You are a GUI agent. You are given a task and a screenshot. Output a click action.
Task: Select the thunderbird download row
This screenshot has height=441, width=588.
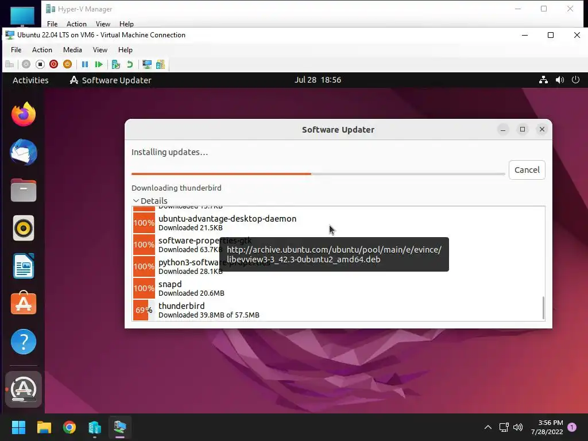tap(338, 310)
